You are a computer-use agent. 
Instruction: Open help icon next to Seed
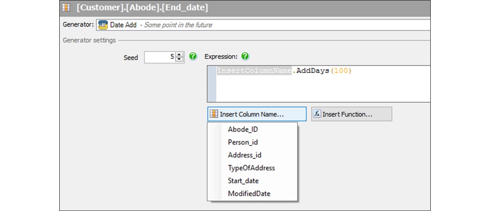click(x=193, y=56)
